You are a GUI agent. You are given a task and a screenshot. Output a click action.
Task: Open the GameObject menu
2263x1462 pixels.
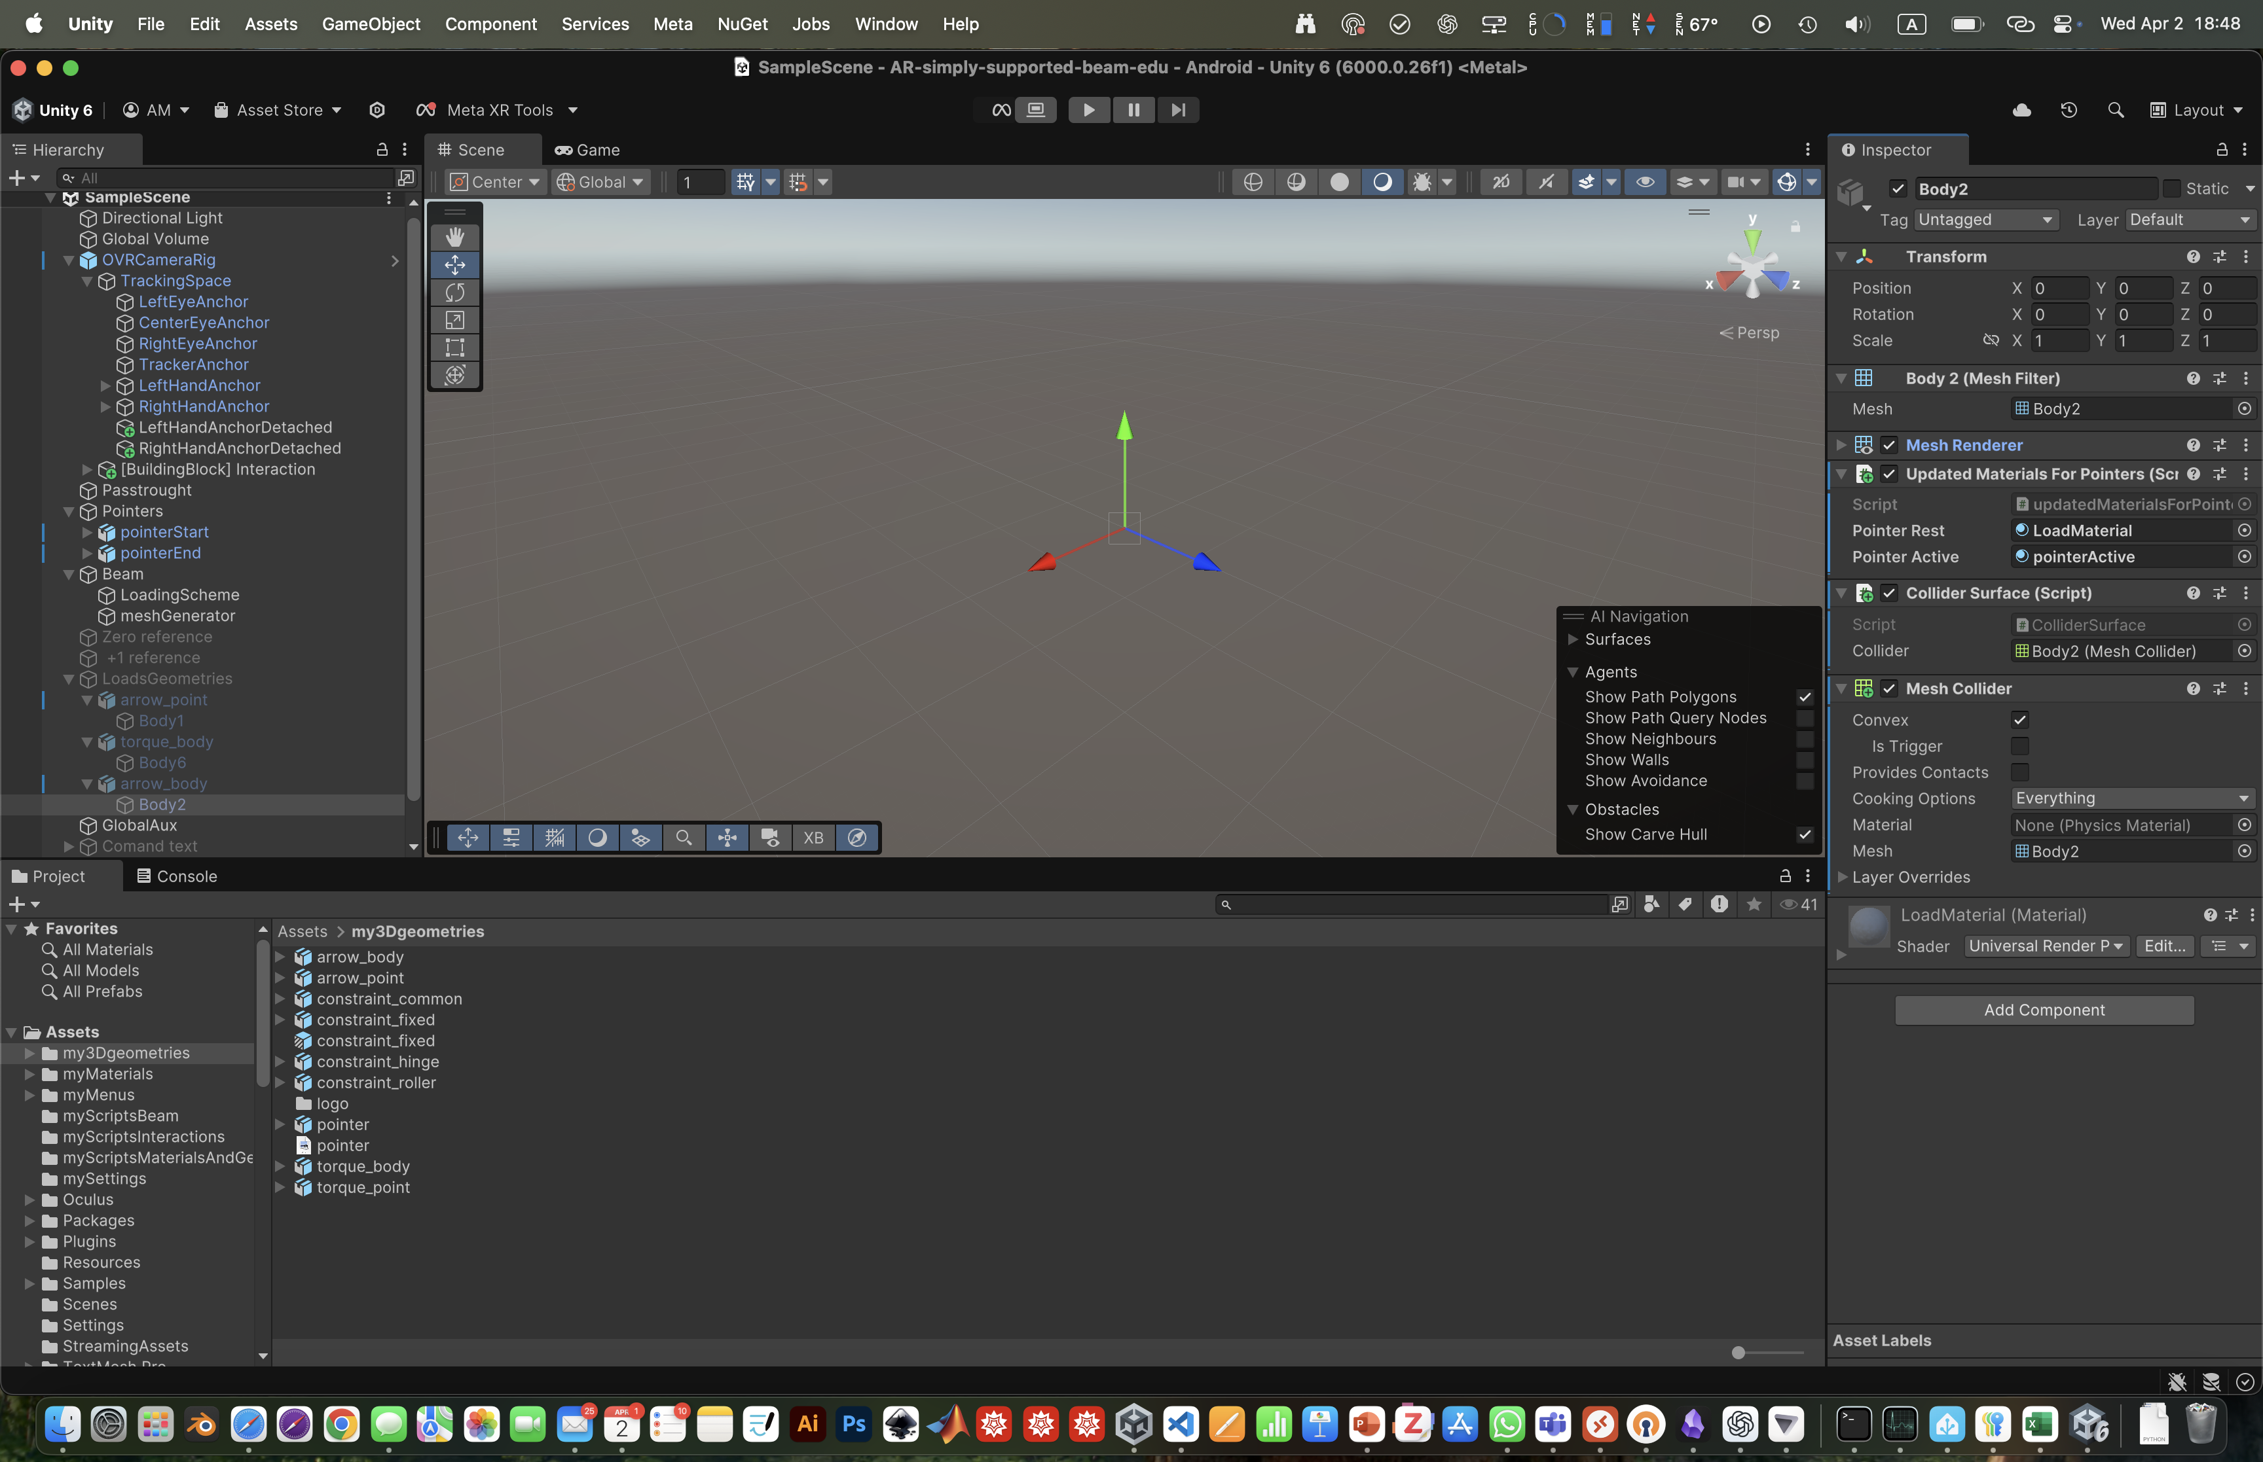pos(371,24)
